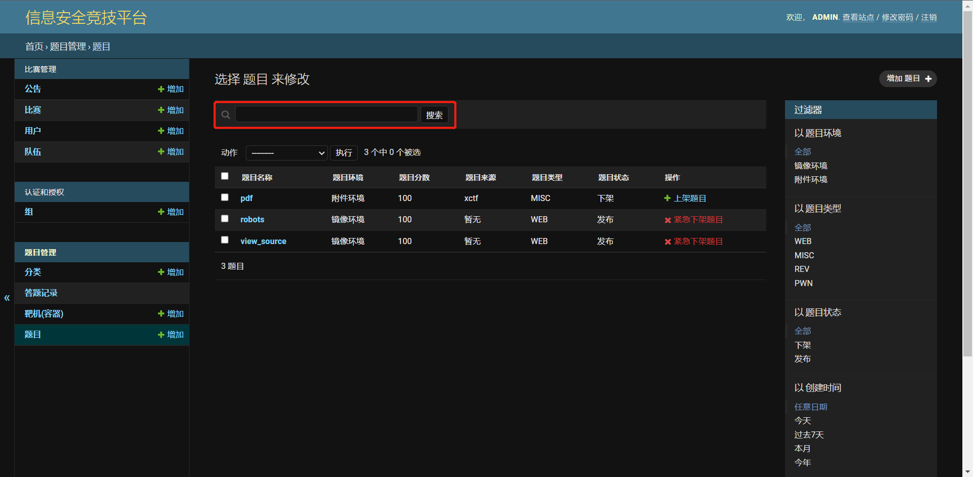Filter by 镜像环境
The image size is (973, 477).
[811, 166]
